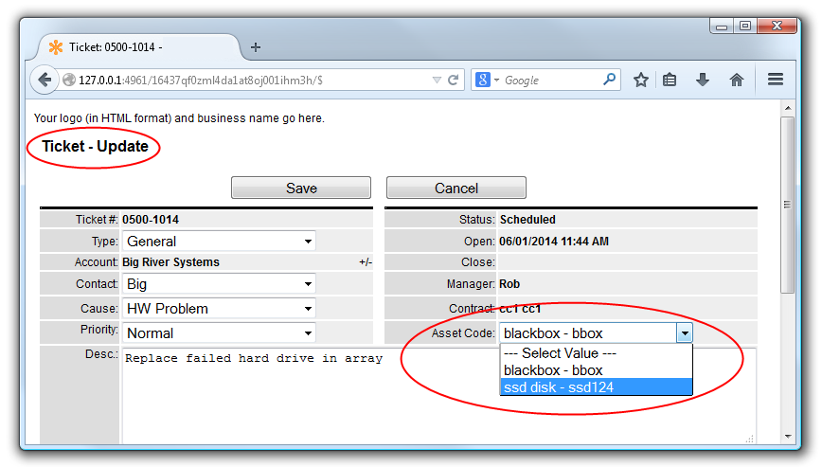Open a new tab with plus icon
This screenshot has width=822, height=467.
(x=256, y=47)
